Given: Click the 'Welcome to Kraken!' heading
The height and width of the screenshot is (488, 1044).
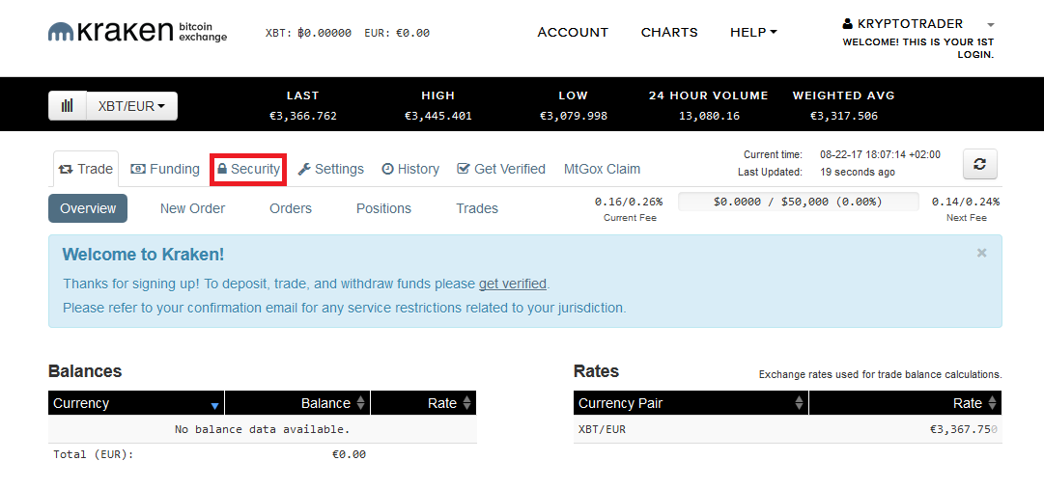Looking at the screenshot, I should [143, 254].
